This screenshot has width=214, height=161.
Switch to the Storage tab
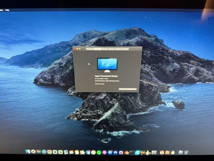104,49
